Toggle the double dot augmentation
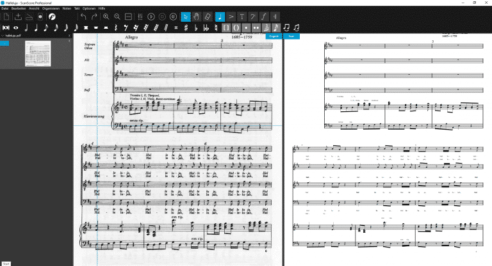The height and width of the screenshot is (266, 492). click(x=256, y=28)
